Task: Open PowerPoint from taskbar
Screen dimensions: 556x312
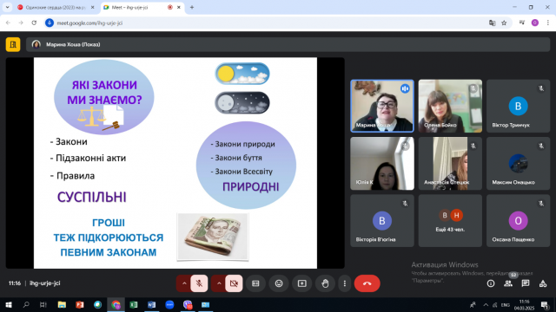Action: point(80,304)
